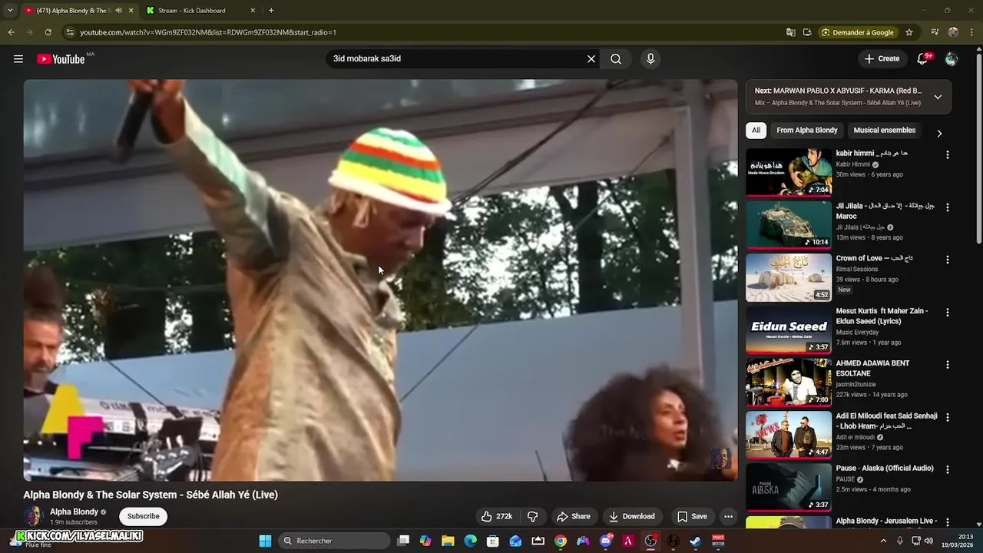Switch to Stream - Kick Dashboard tab
This screenshot has height=553, width=983.
(x=192, y=11)
